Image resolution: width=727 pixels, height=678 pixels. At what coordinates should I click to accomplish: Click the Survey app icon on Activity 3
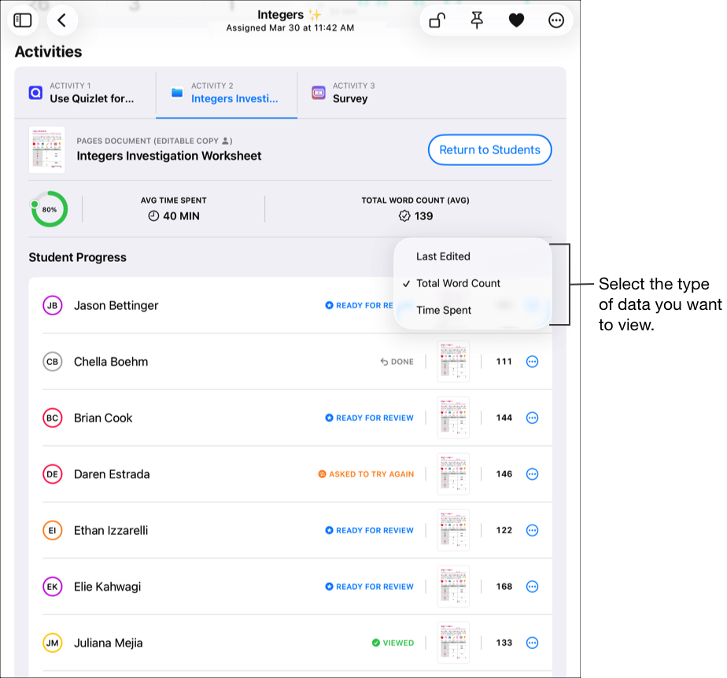pos(318,93)
